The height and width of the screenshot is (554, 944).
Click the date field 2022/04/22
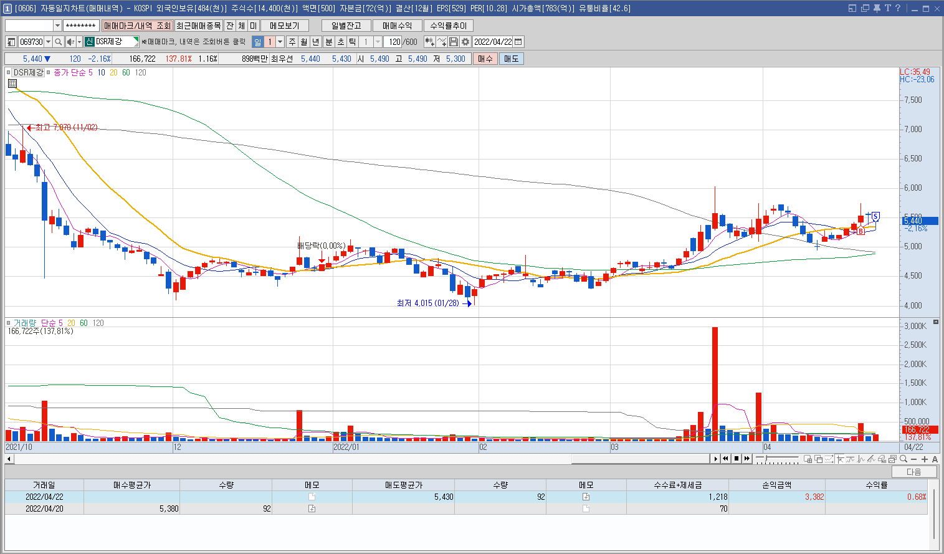[493, 42]
